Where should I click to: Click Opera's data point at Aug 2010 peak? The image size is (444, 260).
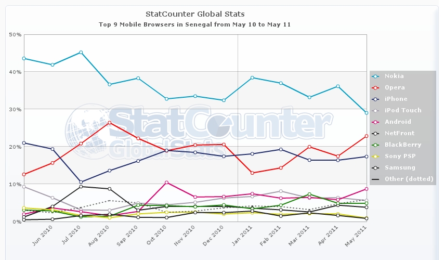(x=109, y=123)
